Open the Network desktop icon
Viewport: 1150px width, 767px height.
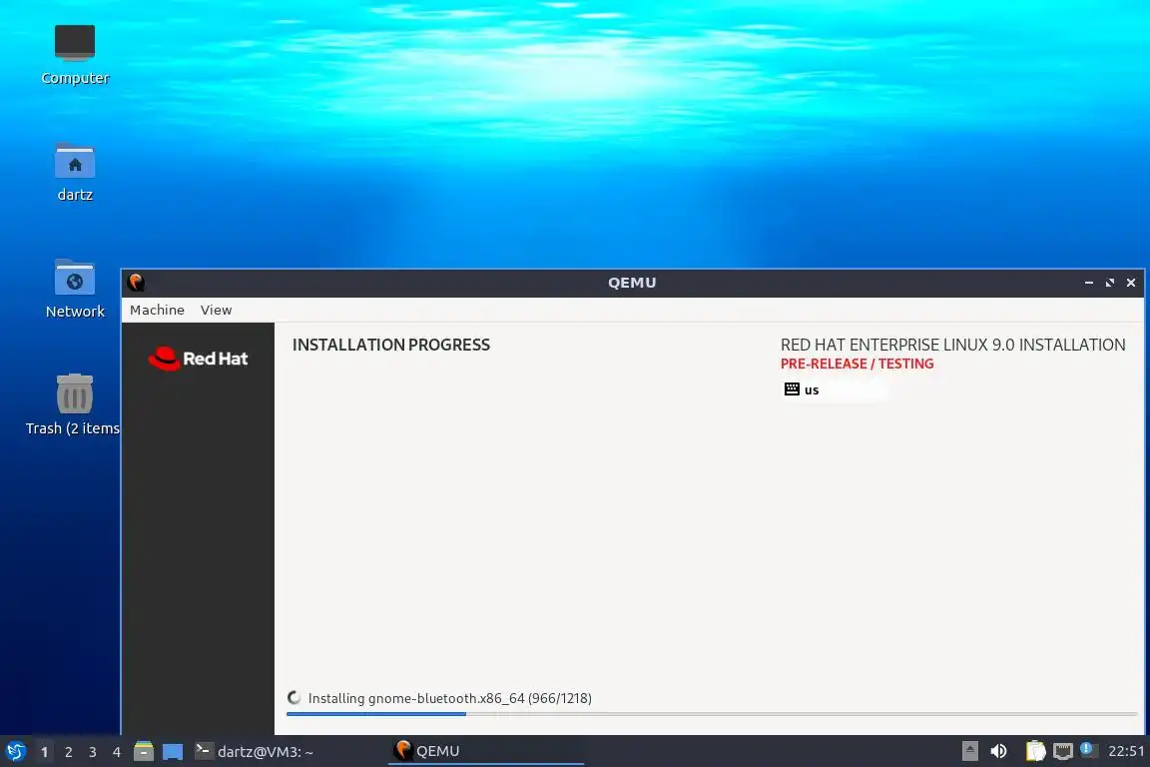pyautogui.click(x=75, y=290)
